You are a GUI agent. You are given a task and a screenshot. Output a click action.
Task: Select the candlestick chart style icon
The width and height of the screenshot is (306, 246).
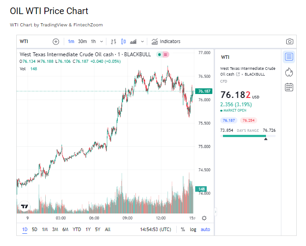124,42
